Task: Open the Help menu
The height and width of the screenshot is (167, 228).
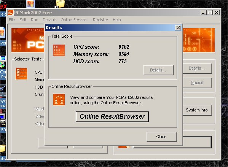Action: (x=116, y=20)
